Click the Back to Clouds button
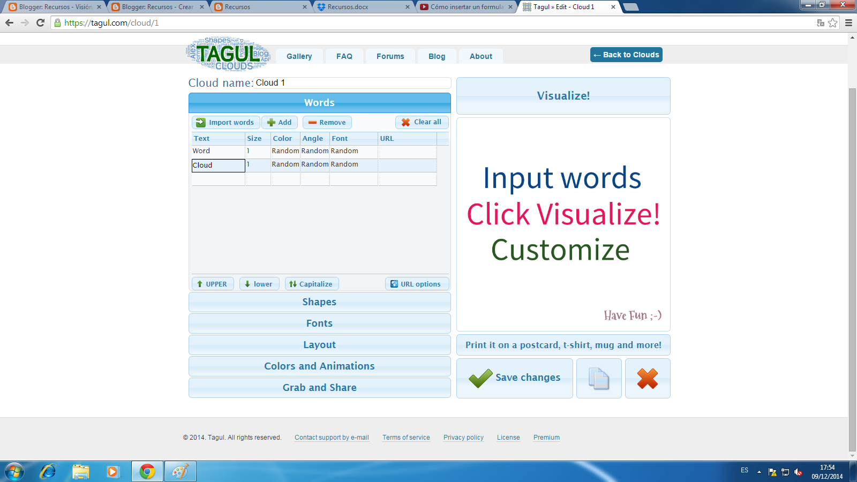 [626, 54]
